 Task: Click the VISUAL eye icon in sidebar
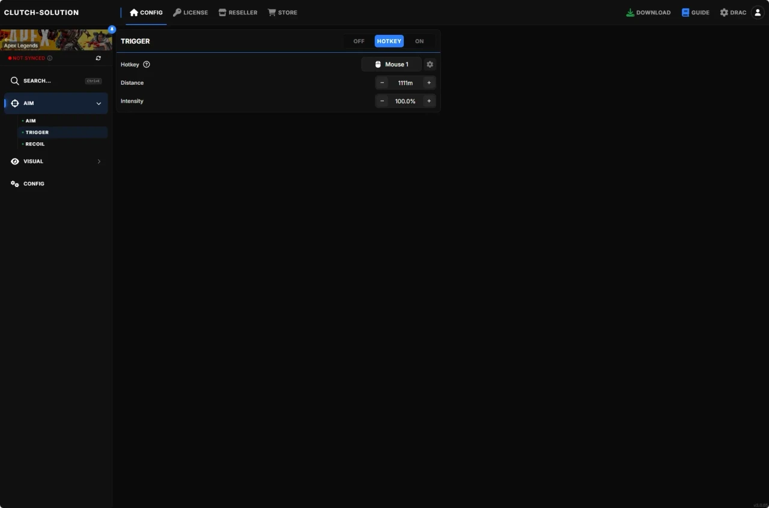(14, 161)
